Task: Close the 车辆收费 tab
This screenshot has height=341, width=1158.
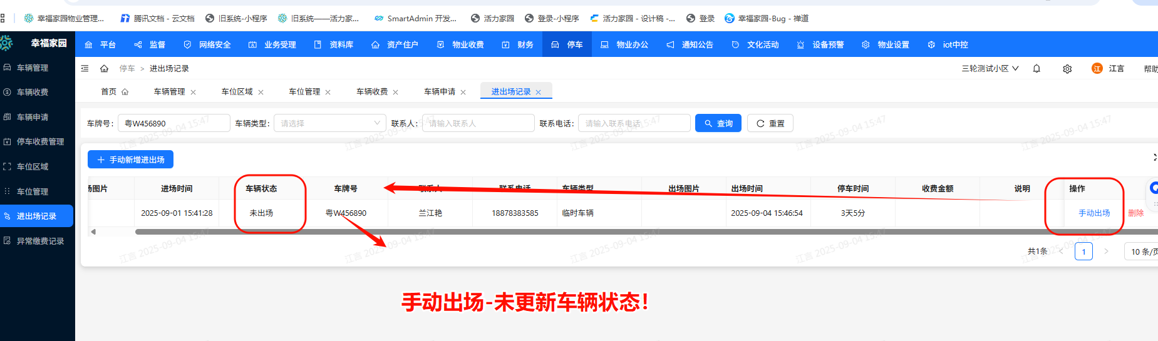Action: [396, 92]
